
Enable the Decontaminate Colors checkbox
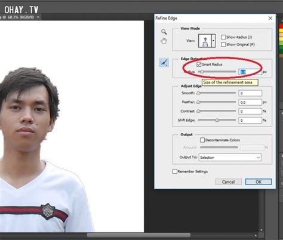[x=202, y=140]
